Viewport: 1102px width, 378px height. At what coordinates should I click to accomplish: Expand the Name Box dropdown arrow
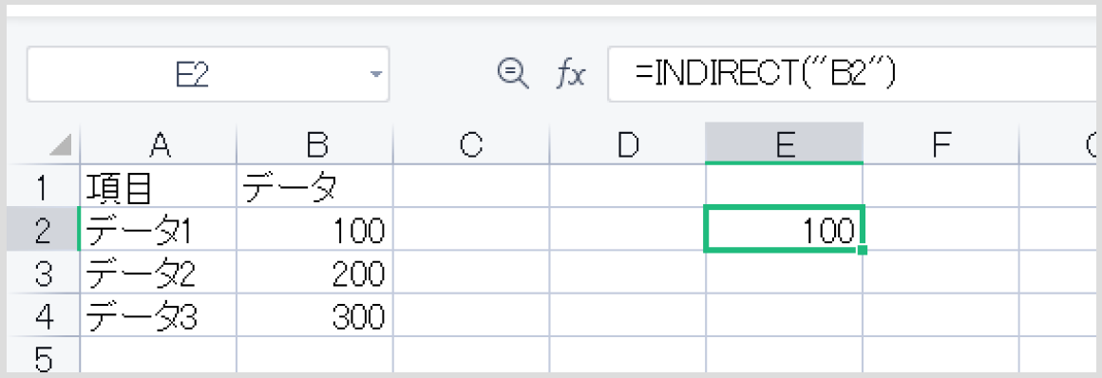[x=377, y=74]
